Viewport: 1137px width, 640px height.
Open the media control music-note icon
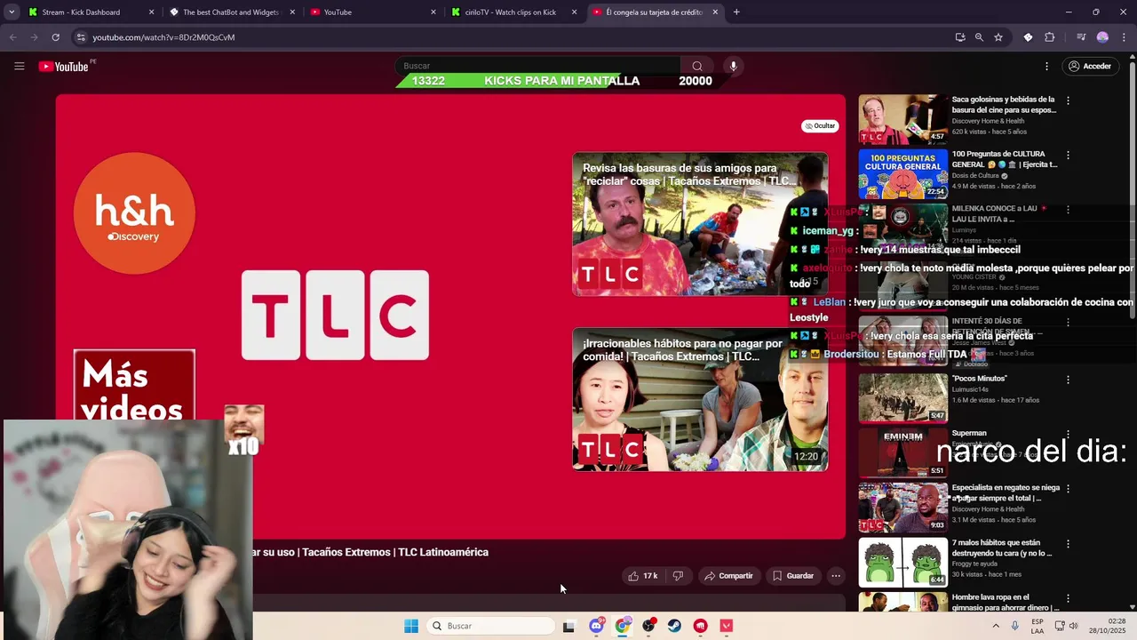1081,37
